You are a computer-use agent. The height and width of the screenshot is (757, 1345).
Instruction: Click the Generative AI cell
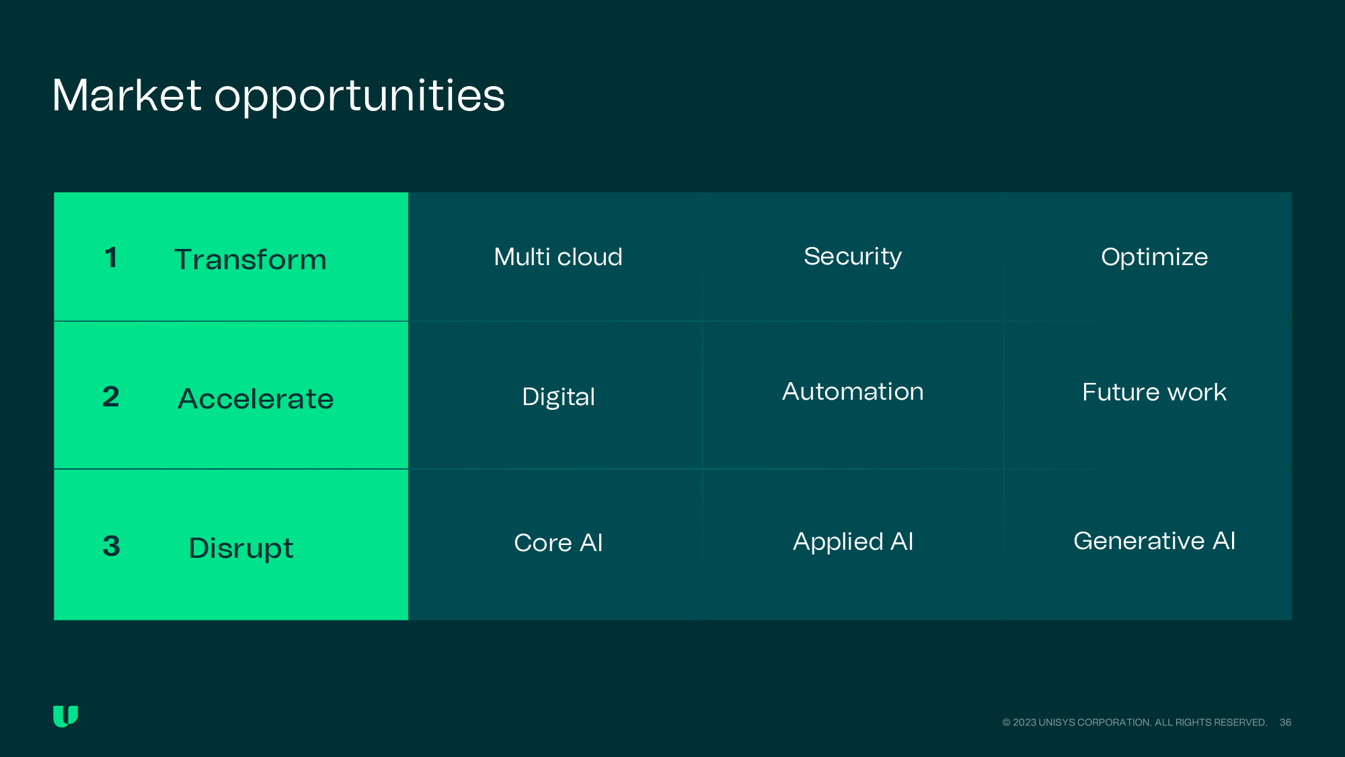click(1154, 541)
